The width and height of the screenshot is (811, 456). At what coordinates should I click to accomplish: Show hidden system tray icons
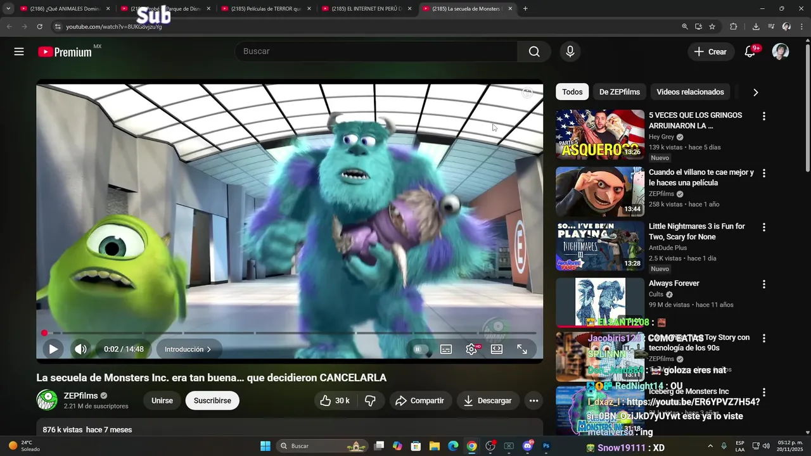pos(710,446)
